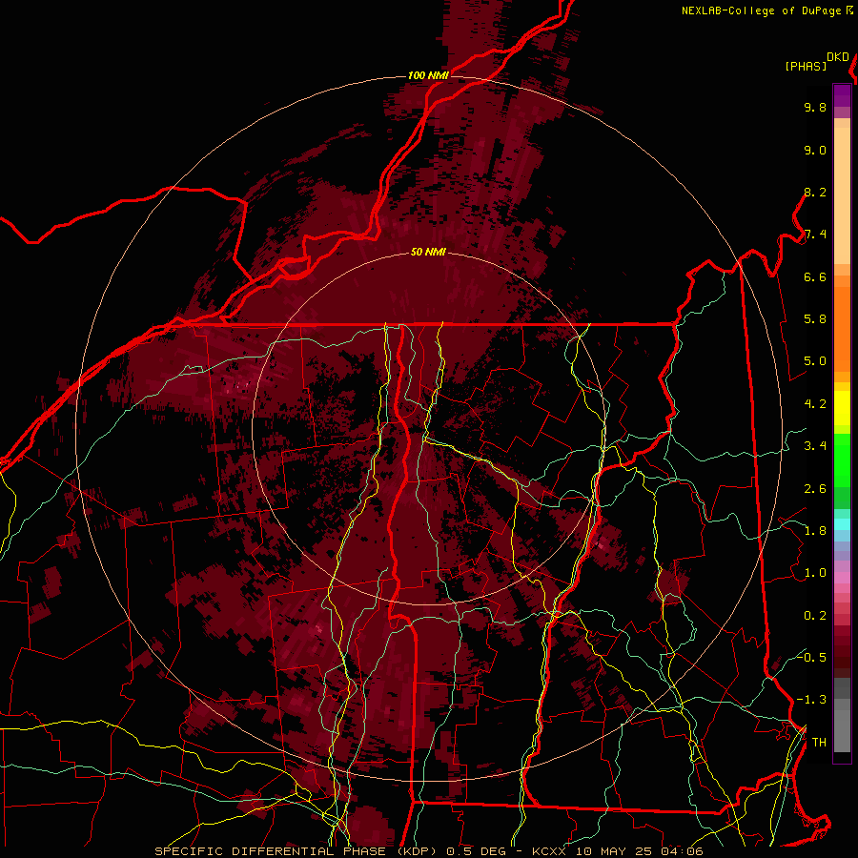
Task: Click the 10 MAY 25 date text
Action: coord(615,851)
